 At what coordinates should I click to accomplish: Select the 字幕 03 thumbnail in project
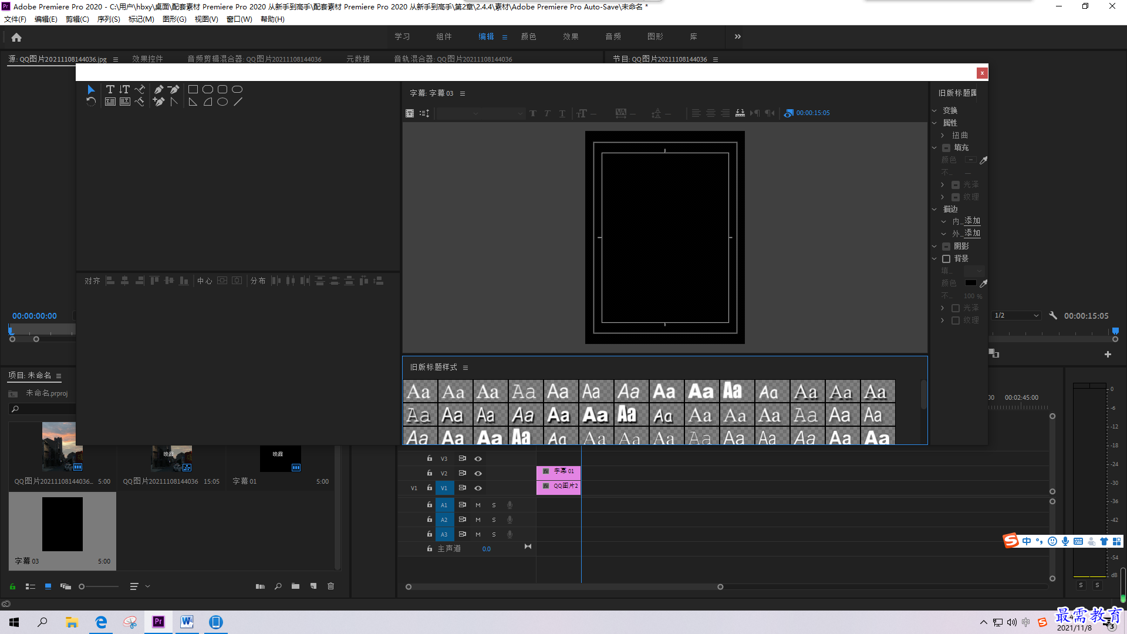62,524
